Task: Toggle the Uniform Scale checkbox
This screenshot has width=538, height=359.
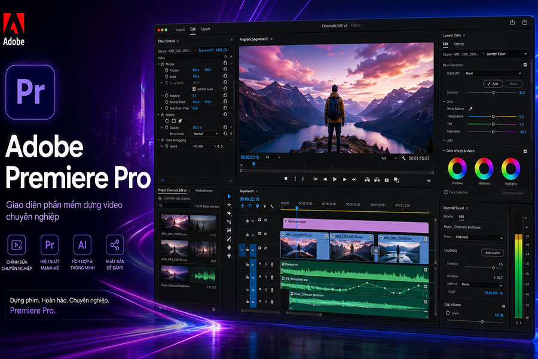Action: click(x=194, y=89)
